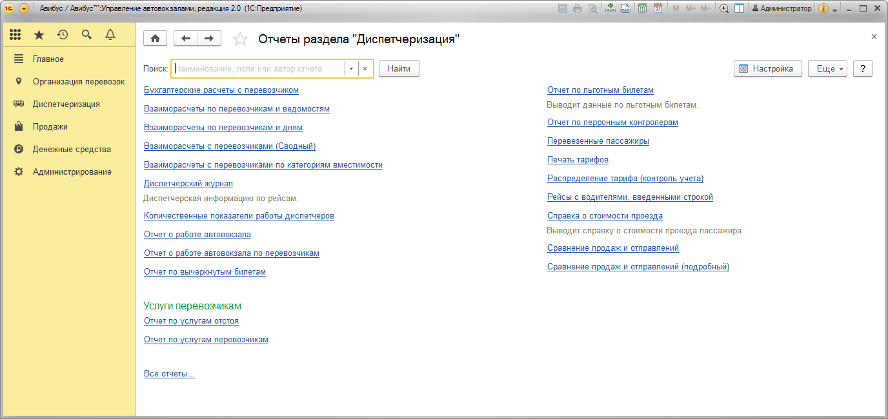Click the report search input field
Viewport: 888px width, 419px height.
pos(258,68)
